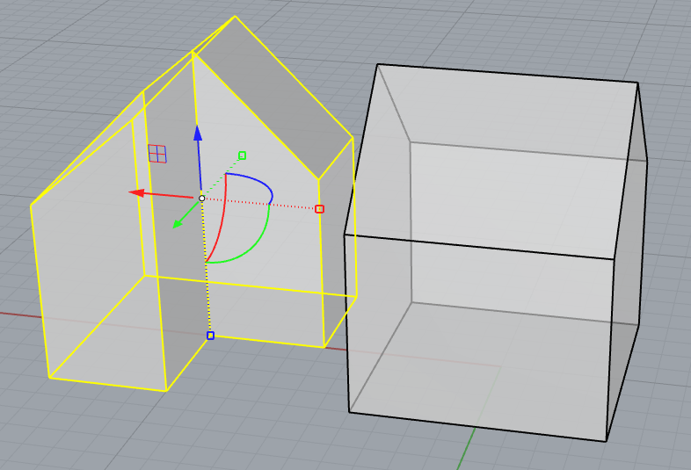Image resolution: width=691 pixels, height=470 pixels.
Task: Click the green Y-axis move arrow on gumball
Action: tap(178, 222)
